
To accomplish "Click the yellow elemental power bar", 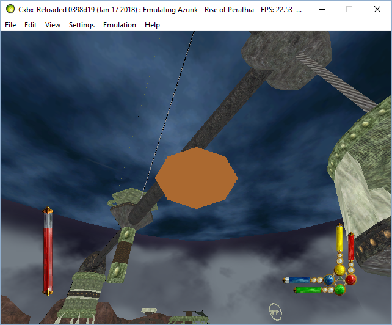I will click(339, 238).
